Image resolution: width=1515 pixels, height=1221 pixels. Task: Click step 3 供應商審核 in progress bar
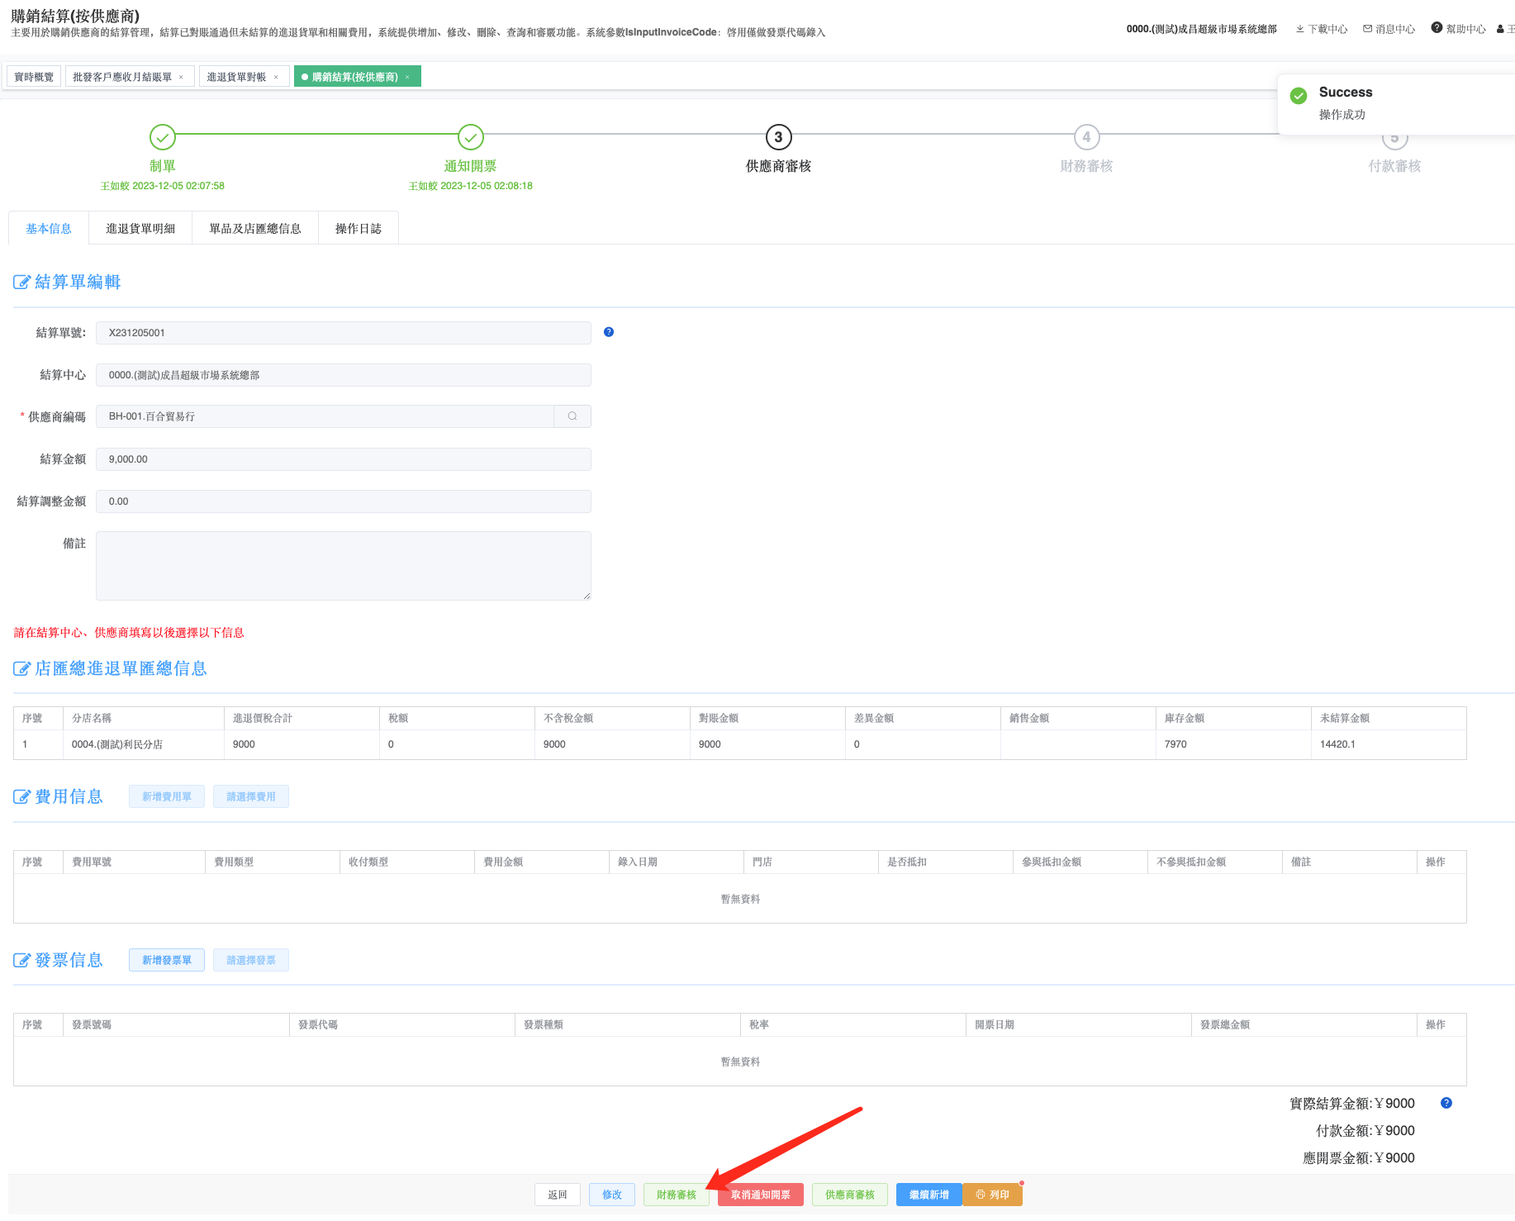(x=778, y=138)
